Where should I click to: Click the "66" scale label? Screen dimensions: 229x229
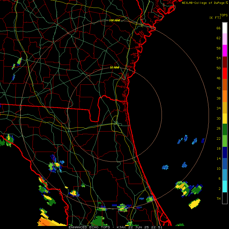click(x=219, y=28)
